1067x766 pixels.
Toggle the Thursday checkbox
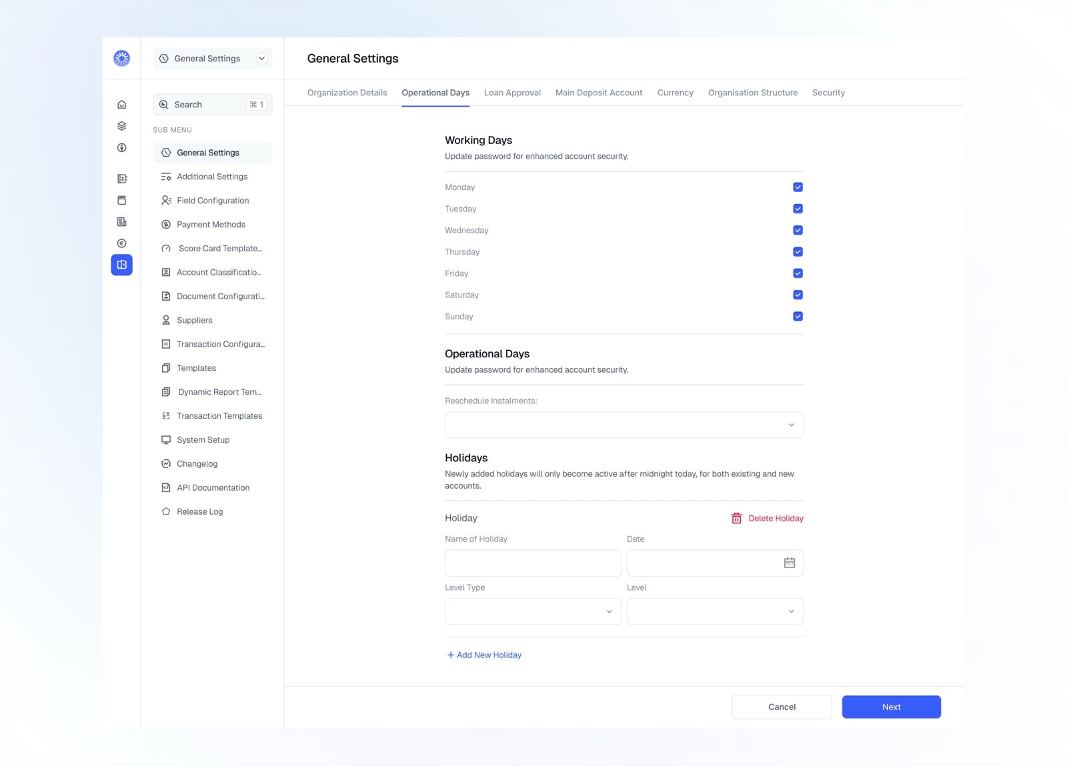pyautogui.click(x=798, y=252)
